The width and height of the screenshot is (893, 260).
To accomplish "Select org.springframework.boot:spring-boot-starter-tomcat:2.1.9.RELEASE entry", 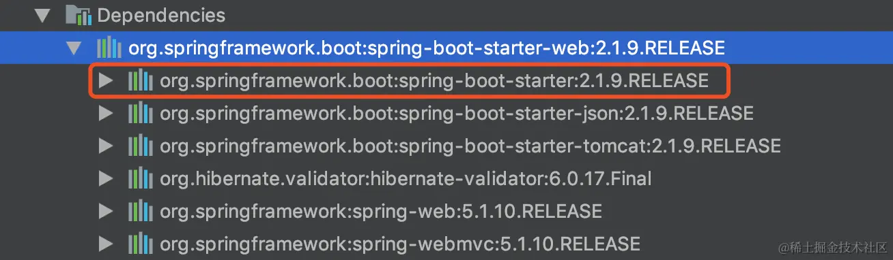I will 470,146.
